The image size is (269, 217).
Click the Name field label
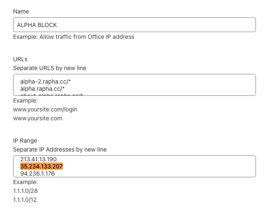click(x=21, y=11)
